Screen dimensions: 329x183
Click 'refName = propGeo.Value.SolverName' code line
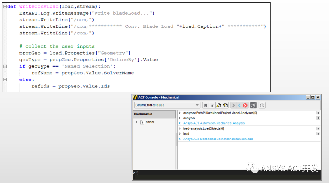point(83,73)
